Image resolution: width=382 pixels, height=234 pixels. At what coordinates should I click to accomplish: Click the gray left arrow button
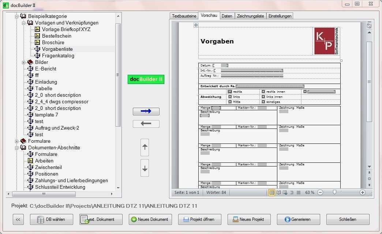(x=146, y=124)
